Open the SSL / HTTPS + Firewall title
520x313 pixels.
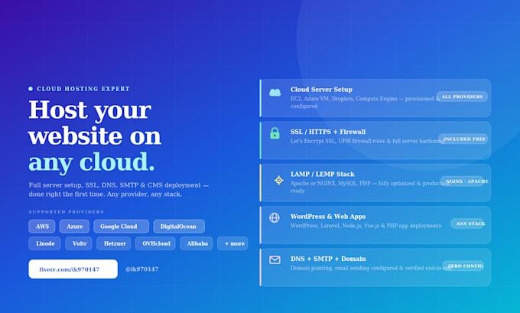tap(328, 132)
